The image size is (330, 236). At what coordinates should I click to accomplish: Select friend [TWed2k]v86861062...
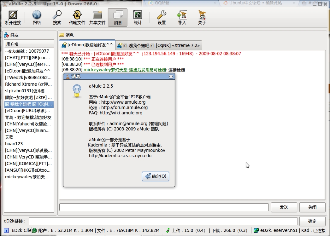click(x=29, y=78)
